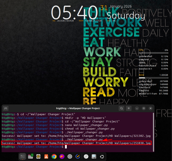
Task: Click the 05:40 desktop clock
Action: 74,13
